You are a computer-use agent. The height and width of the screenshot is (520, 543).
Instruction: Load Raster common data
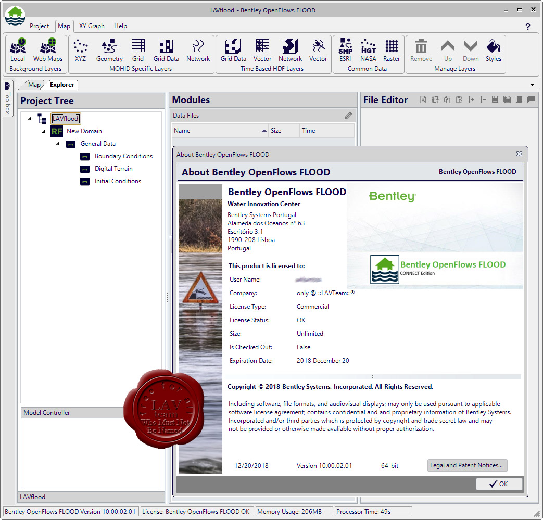point(392,50)
